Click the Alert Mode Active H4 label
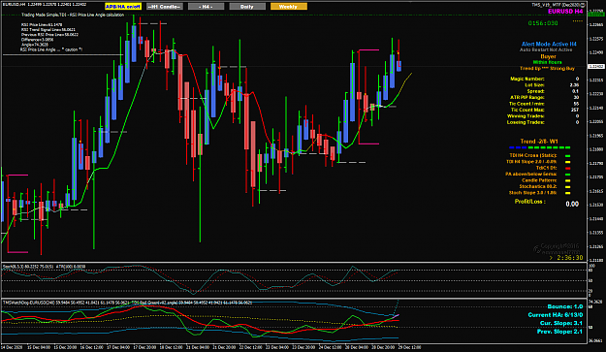The image size is (606, 352). [x=549, y=44]
